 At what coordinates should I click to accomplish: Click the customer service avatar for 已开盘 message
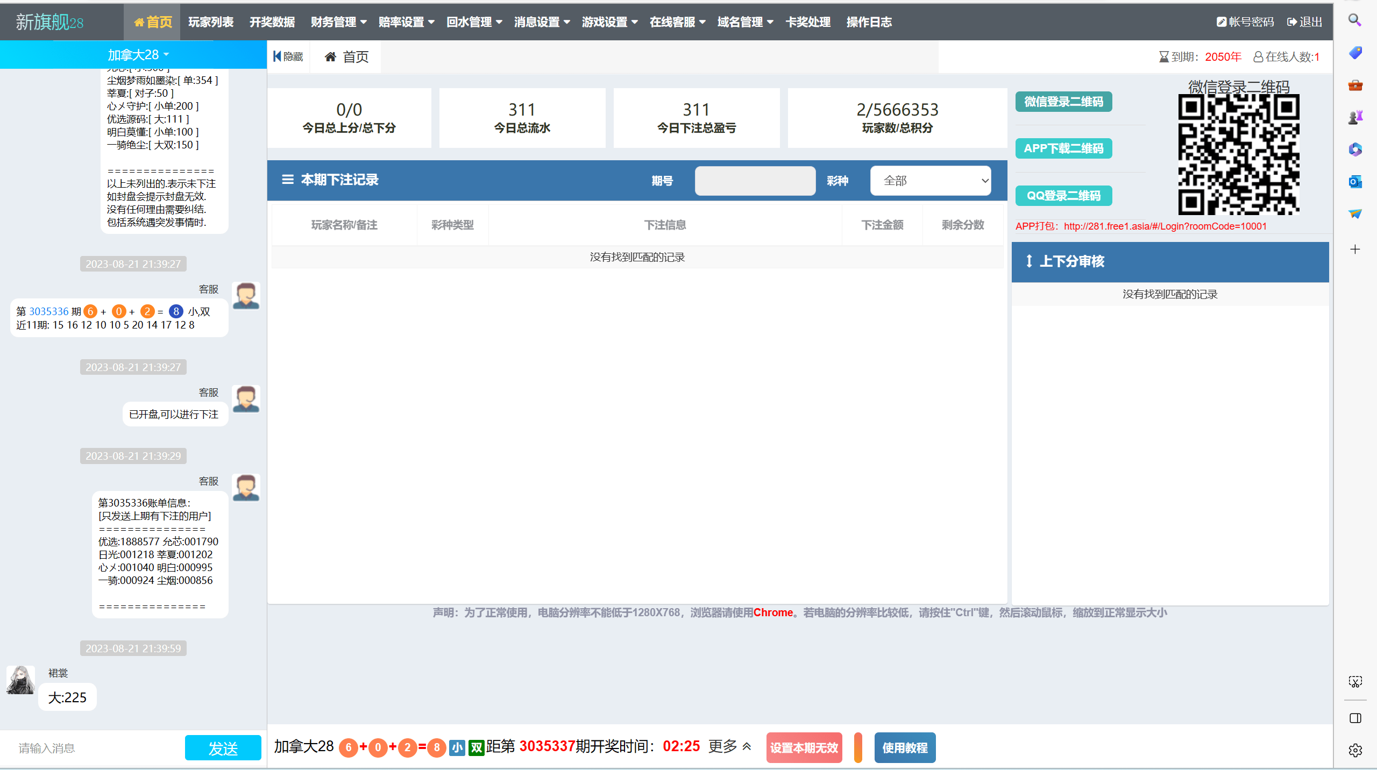(246, 399)
